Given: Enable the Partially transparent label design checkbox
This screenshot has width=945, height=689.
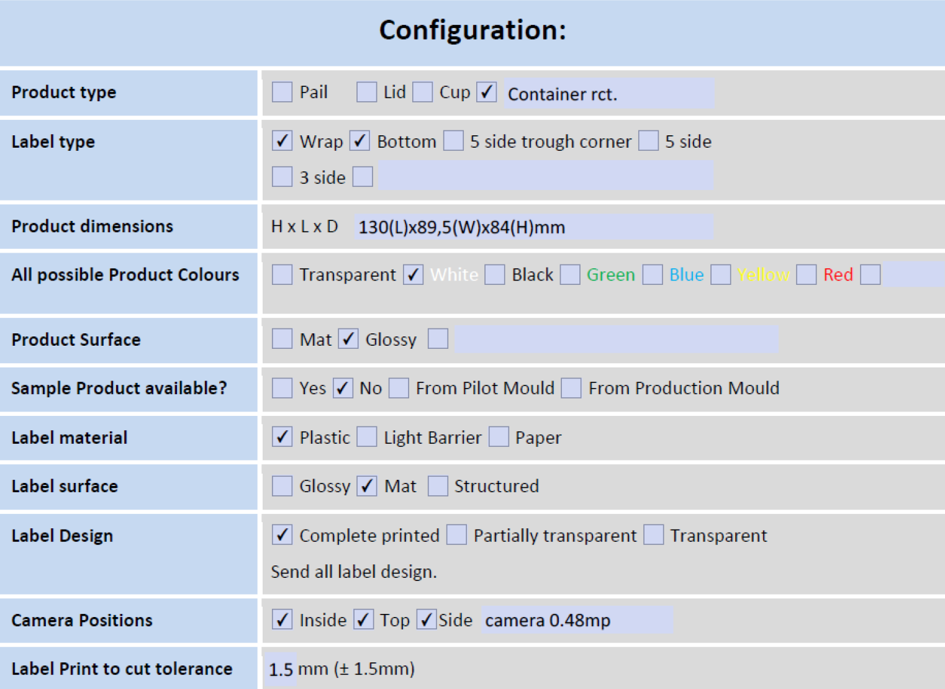Looking at the screenshot, I should point(456,534).
